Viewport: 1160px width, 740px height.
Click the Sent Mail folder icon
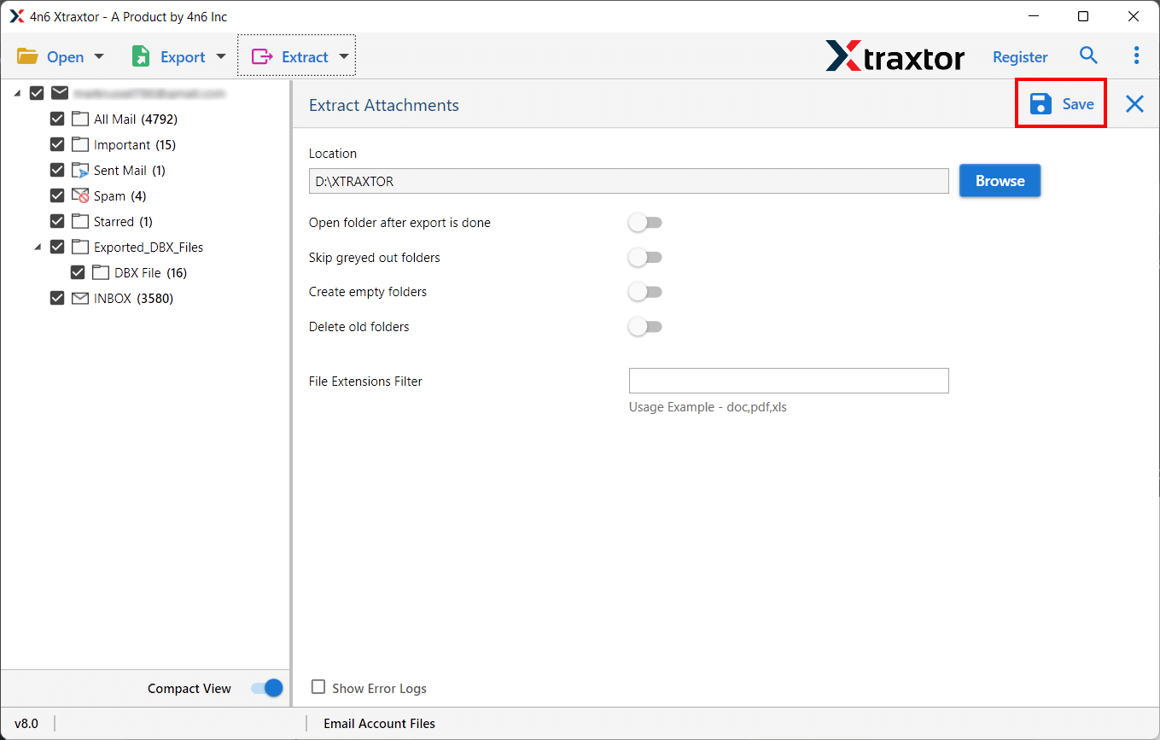(80, 171)
